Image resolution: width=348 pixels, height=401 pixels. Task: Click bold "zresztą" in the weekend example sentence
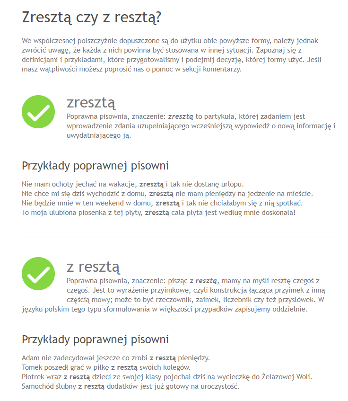coord(168,203)
